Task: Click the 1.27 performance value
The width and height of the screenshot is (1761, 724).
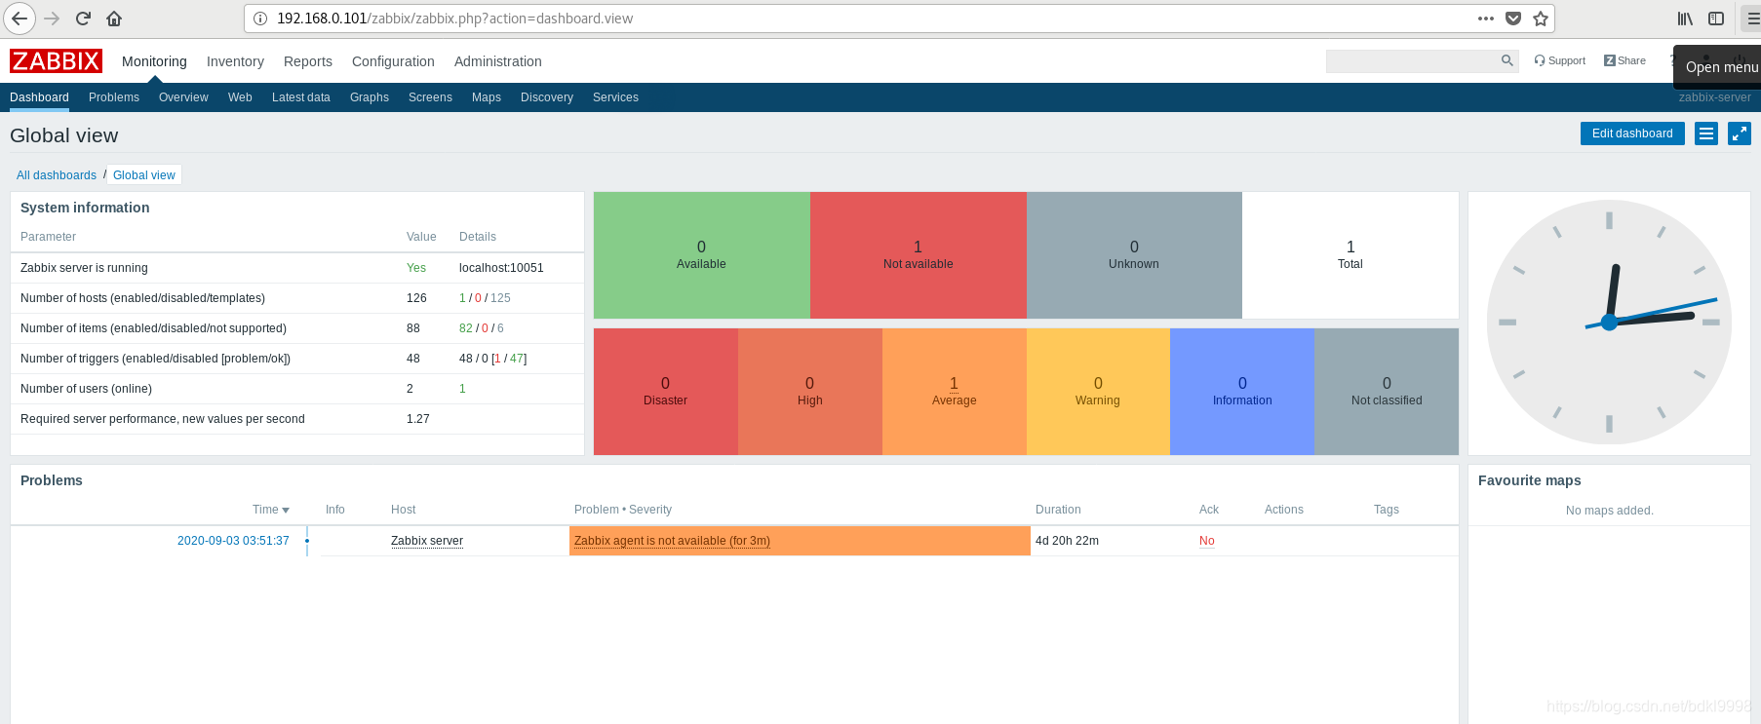Action: tap(418, 419)
